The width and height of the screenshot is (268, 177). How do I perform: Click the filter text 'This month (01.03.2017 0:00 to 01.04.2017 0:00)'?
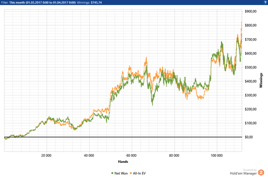(42, 3)
